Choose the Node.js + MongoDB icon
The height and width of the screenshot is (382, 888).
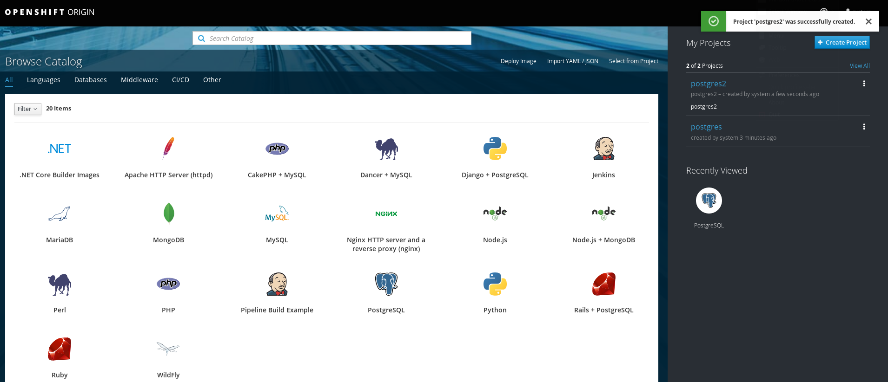click(604, 213)
